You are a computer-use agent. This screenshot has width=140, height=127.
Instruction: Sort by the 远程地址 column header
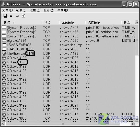pyautogui.click(x=103, y=23)
